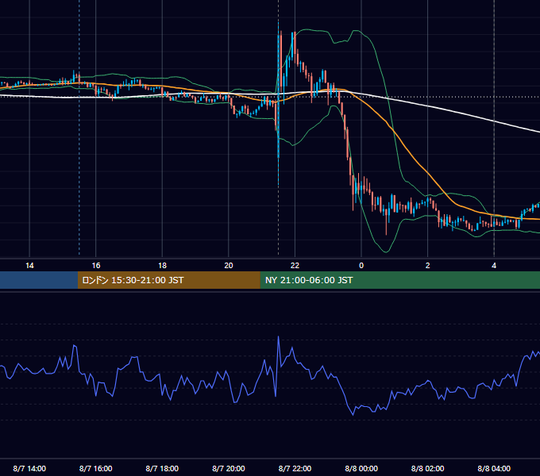Click the 0 hour axis label
The width and height of the screenshot is (540, 476).
point(361,266)
